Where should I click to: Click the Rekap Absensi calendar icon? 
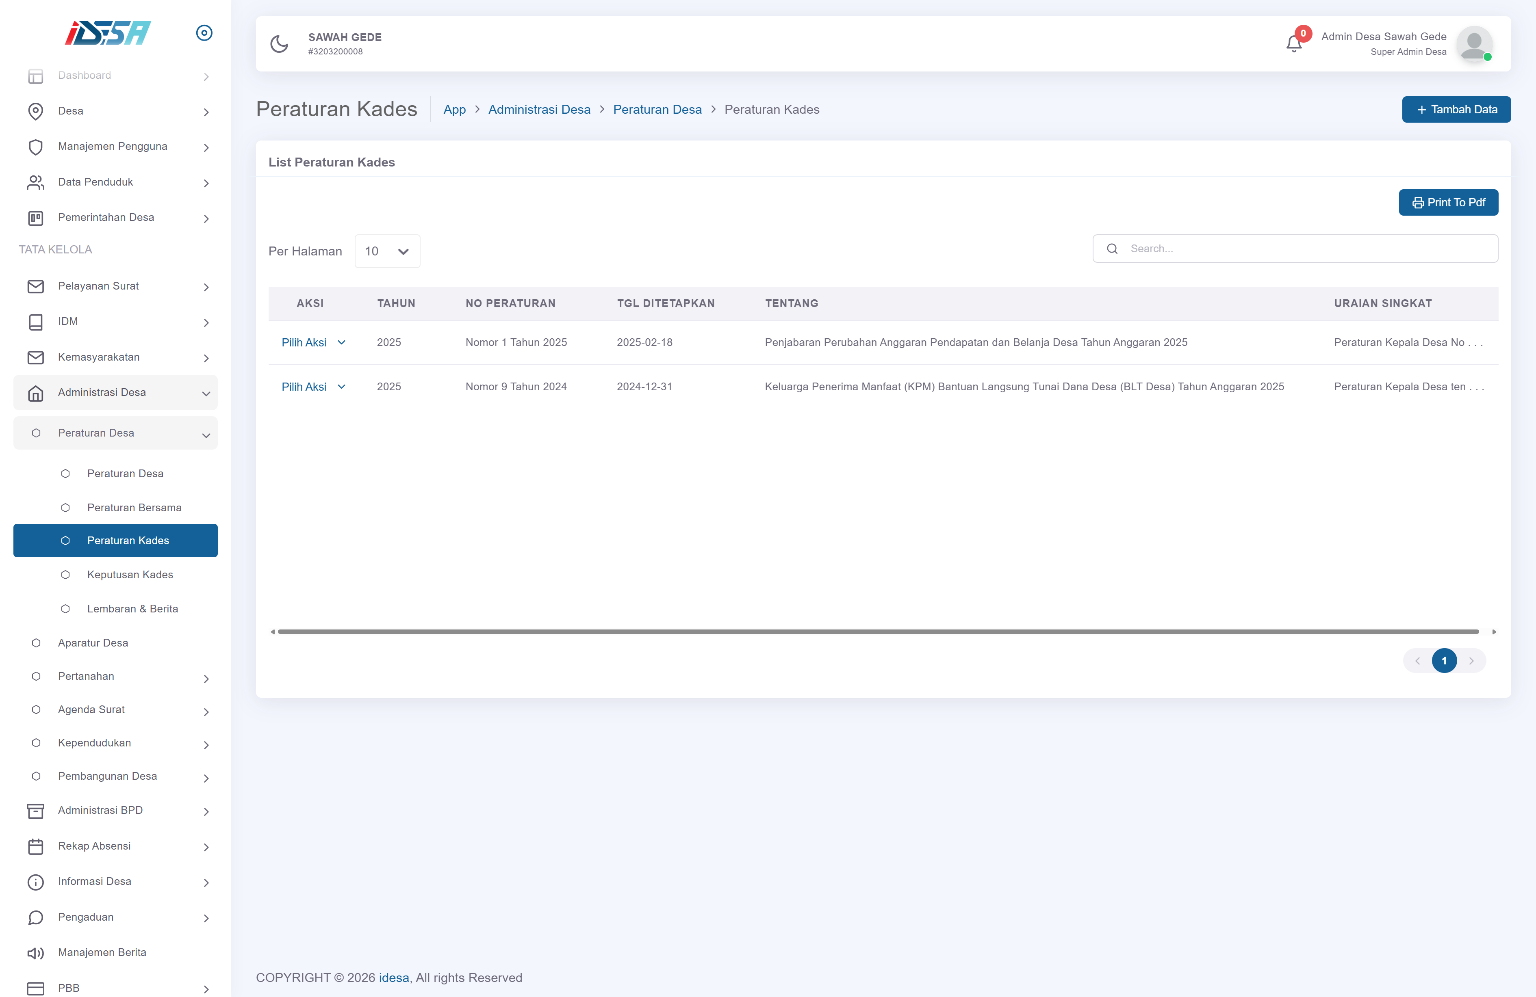(x=35, y=846)
